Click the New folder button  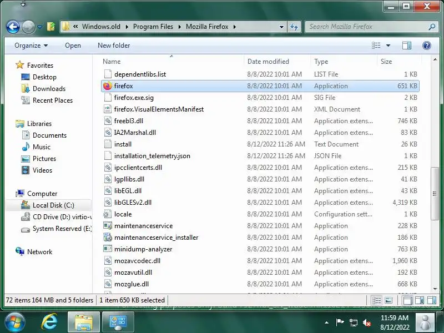click(x=114, y=46)
